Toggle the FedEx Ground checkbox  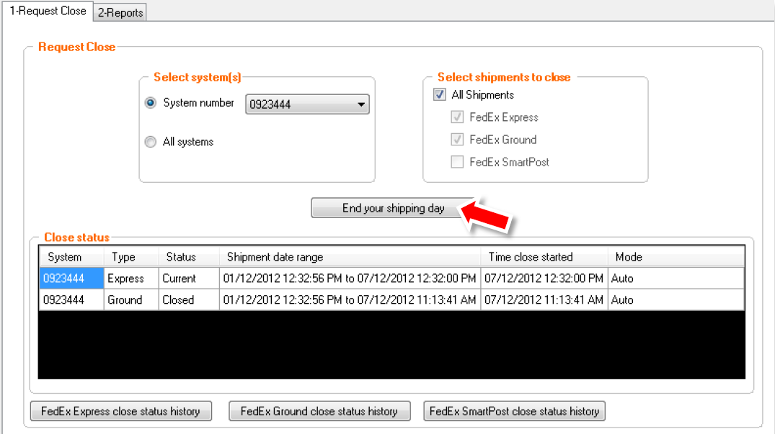point(457,140)
